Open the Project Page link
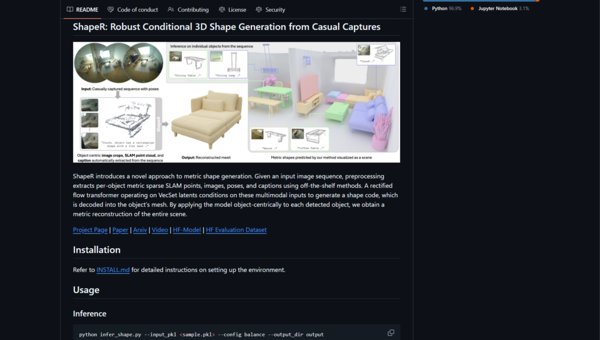Screen dimensions: 600x340 (x=90, y=230)
